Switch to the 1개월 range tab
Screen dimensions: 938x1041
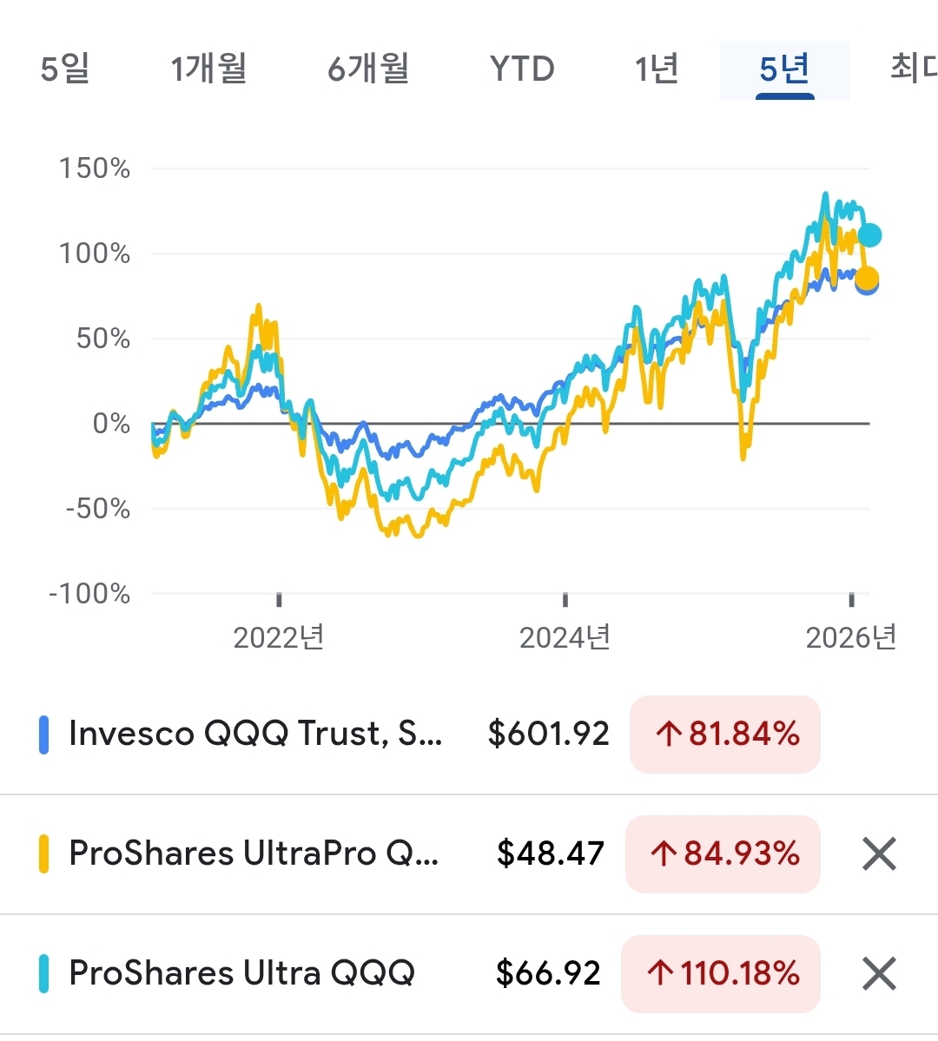click(x=208, y=69)
